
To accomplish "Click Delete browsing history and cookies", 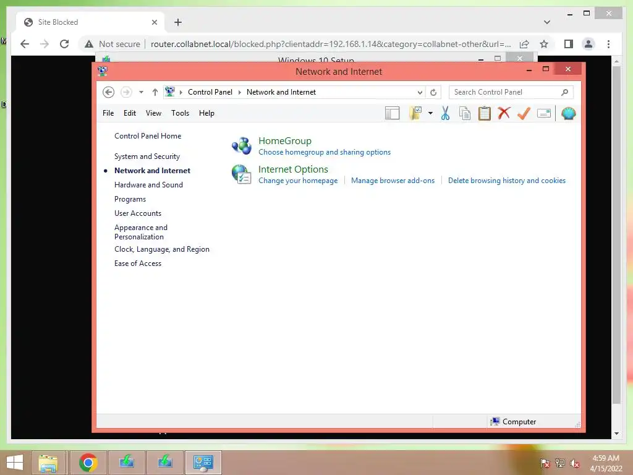I will tap(507, 181).
